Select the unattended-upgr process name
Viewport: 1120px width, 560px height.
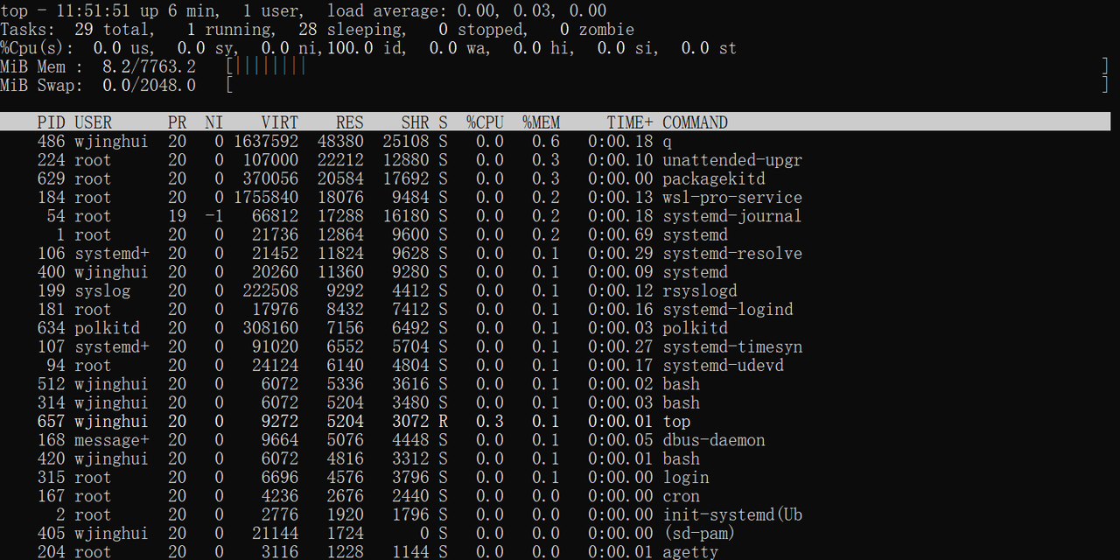(732, 160)
